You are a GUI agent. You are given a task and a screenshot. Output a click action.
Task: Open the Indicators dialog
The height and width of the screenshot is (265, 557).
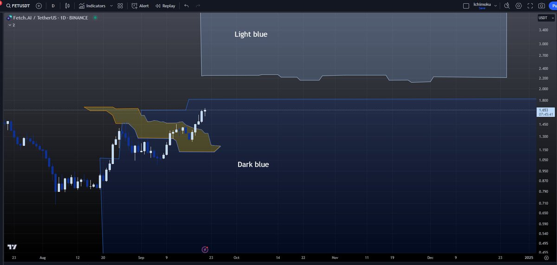point(91,6)
